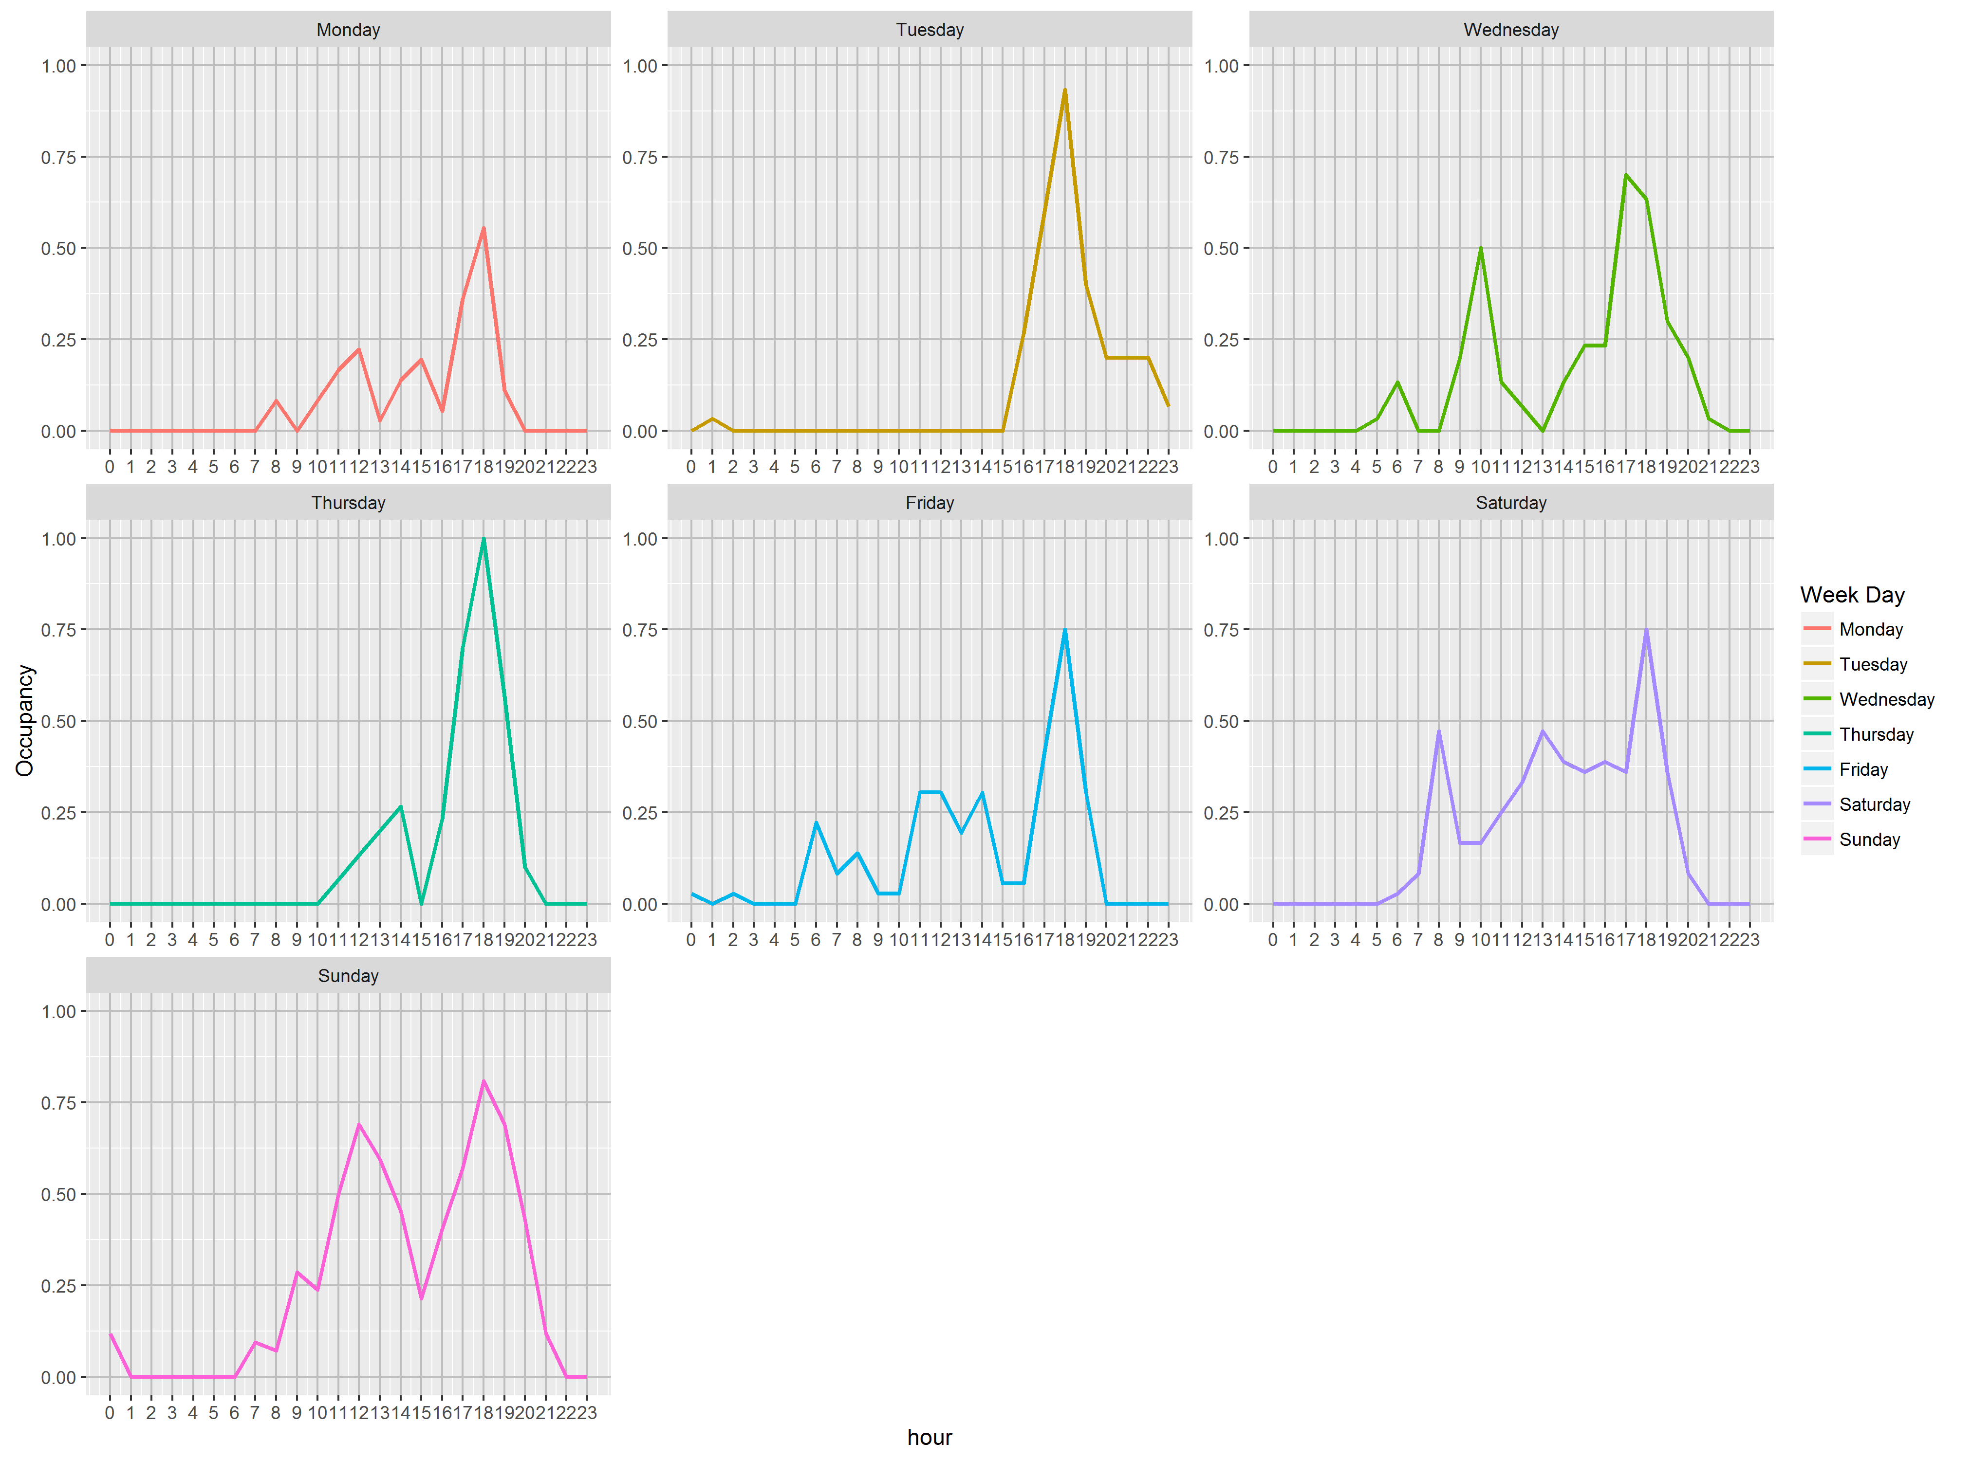
Task: Click the Monday peak at hour 18
Action: point(483,228)
